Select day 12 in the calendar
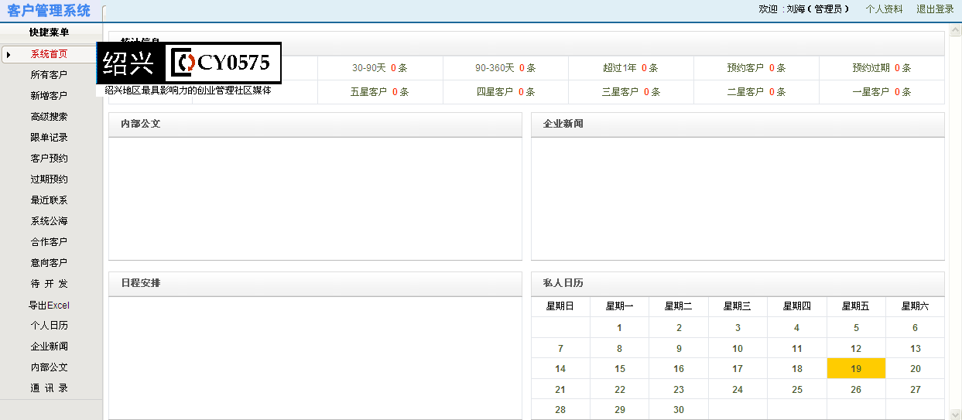Screen dimensions: 962x420 pyautogui.click(x=856, y=349)
